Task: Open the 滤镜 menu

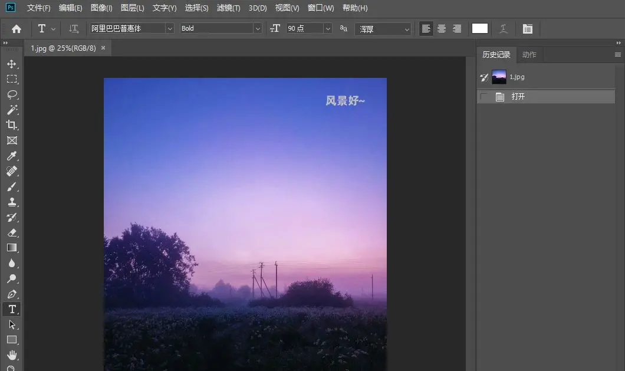Action: pos(229,8)
